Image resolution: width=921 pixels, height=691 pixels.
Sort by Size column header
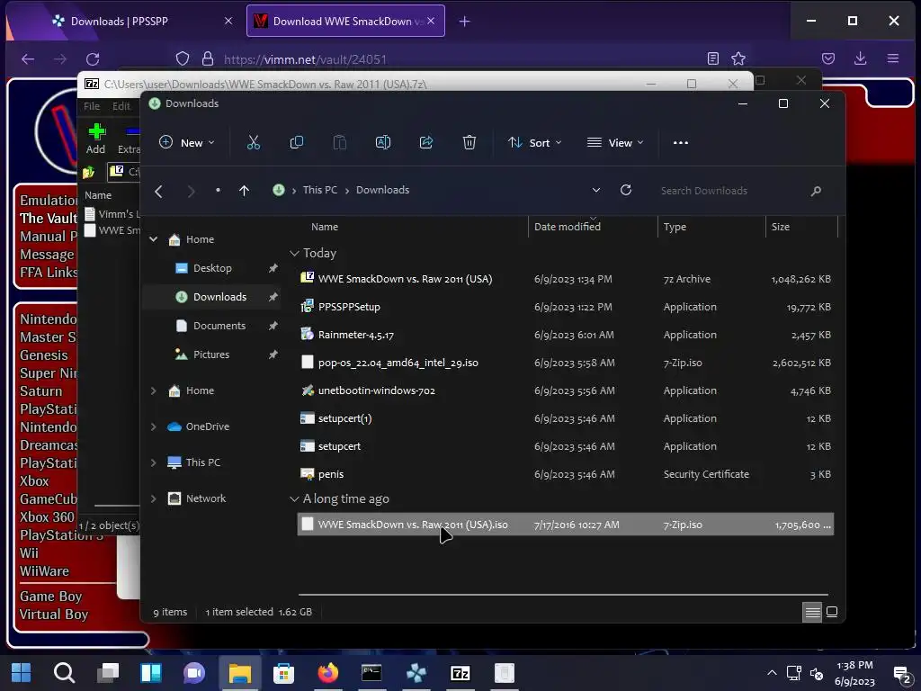click(781, 227)
